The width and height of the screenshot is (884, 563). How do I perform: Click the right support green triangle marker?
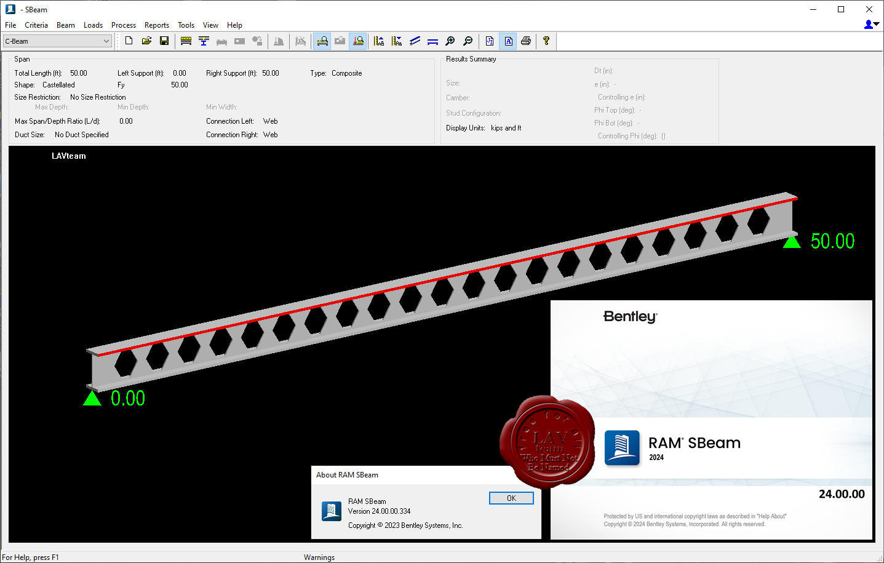(792, 241)
